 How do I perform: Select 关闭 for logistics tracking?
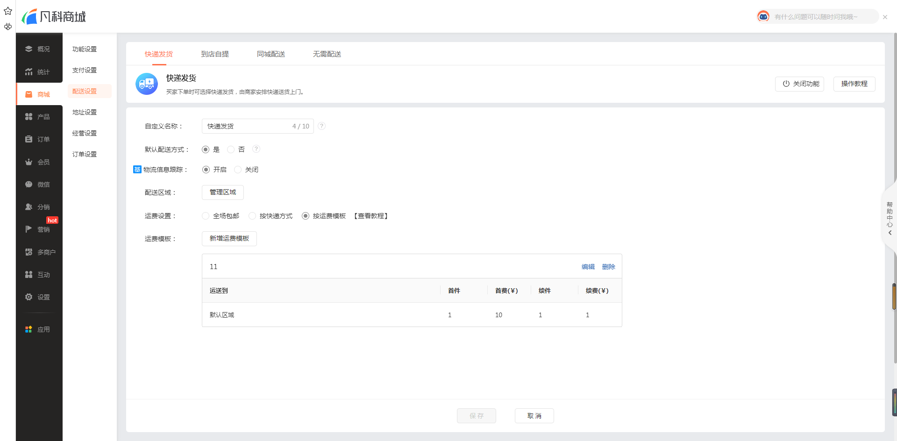click(x=238, y=170)
